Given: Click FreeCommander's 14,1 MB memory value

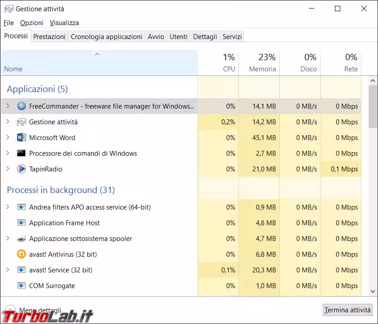Looking at the screenshot, I should point(264,106).
